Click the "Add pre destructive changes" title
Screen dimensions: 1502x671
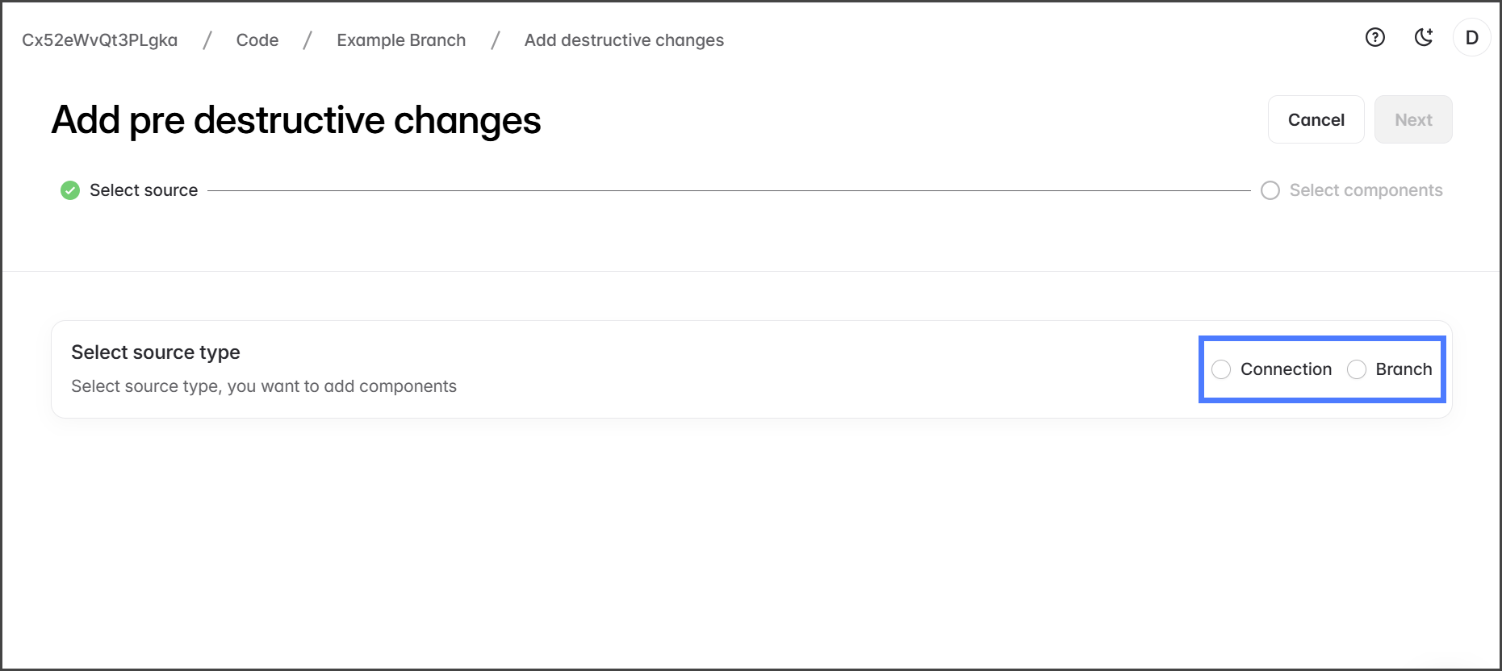coord(296,120)
